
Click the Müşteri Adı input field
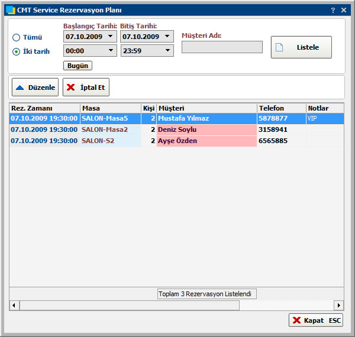222,47
